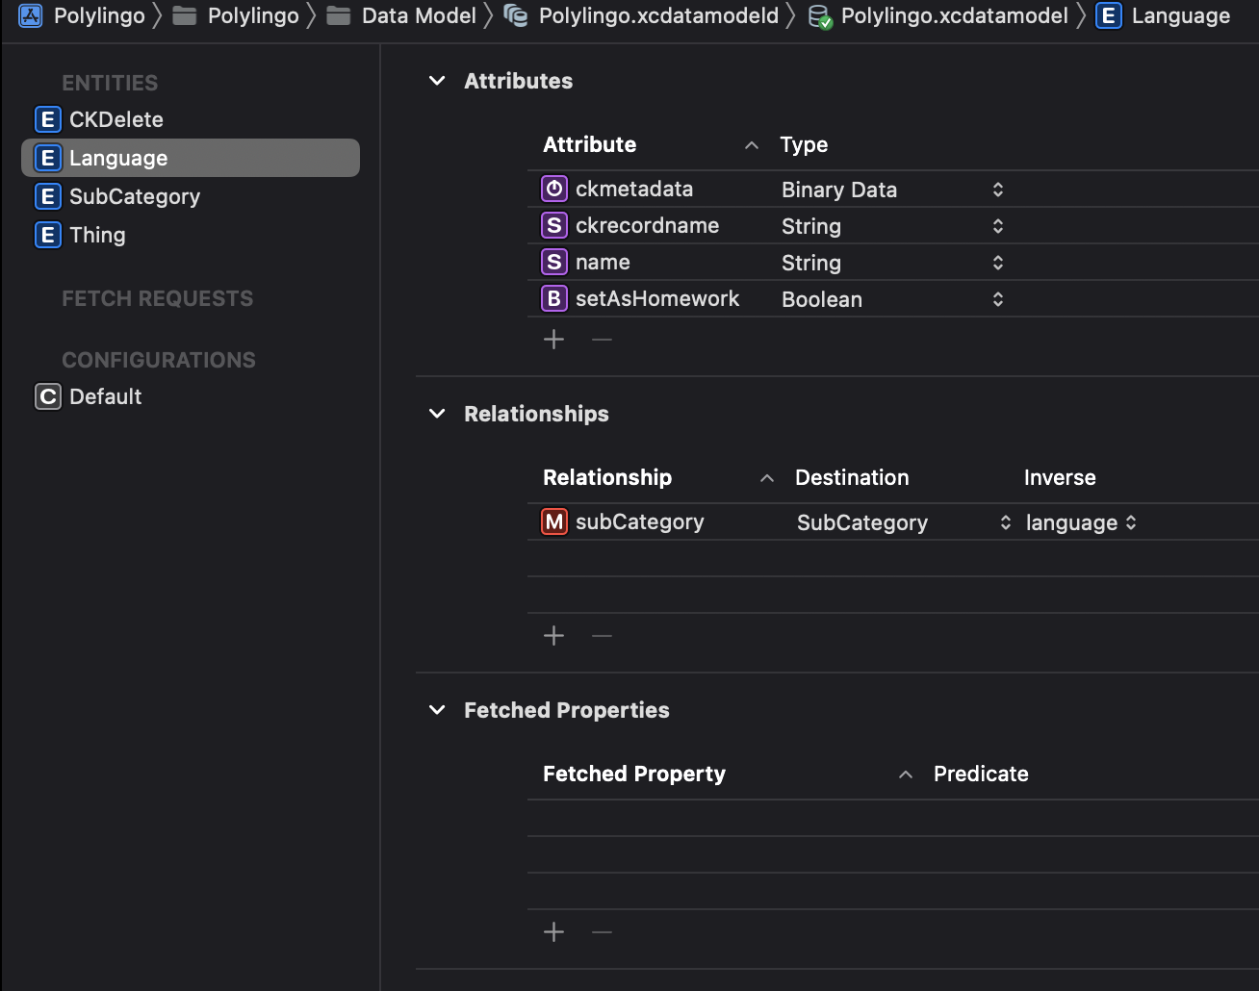This screenshot has width=1259, height=991.
Task: Select the ckmetadata attribute name
Action: (x=634, y=189)
